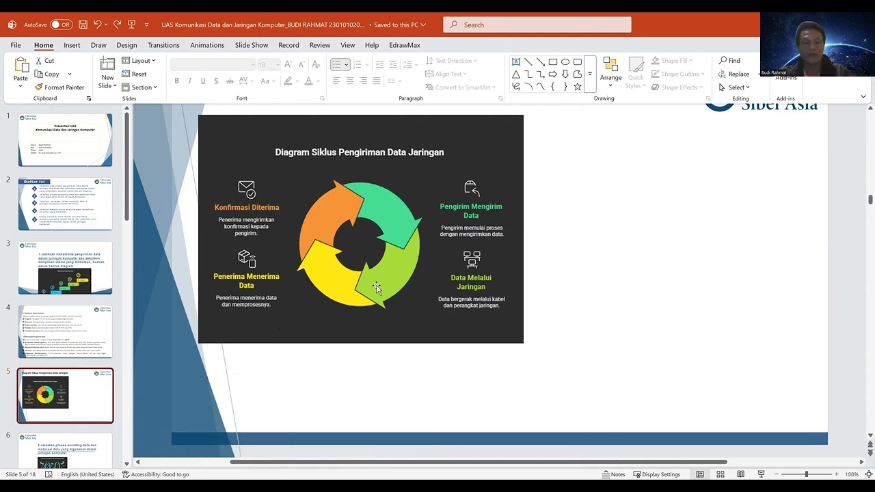Pick the Right Arrow block shape

coord(553,74)
